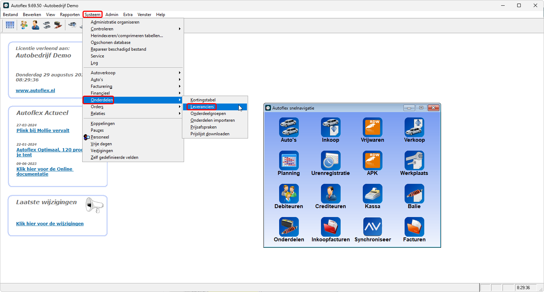Open the Help menu
Image resolution: width=544 pixels, height=292 pixels.
160,15
